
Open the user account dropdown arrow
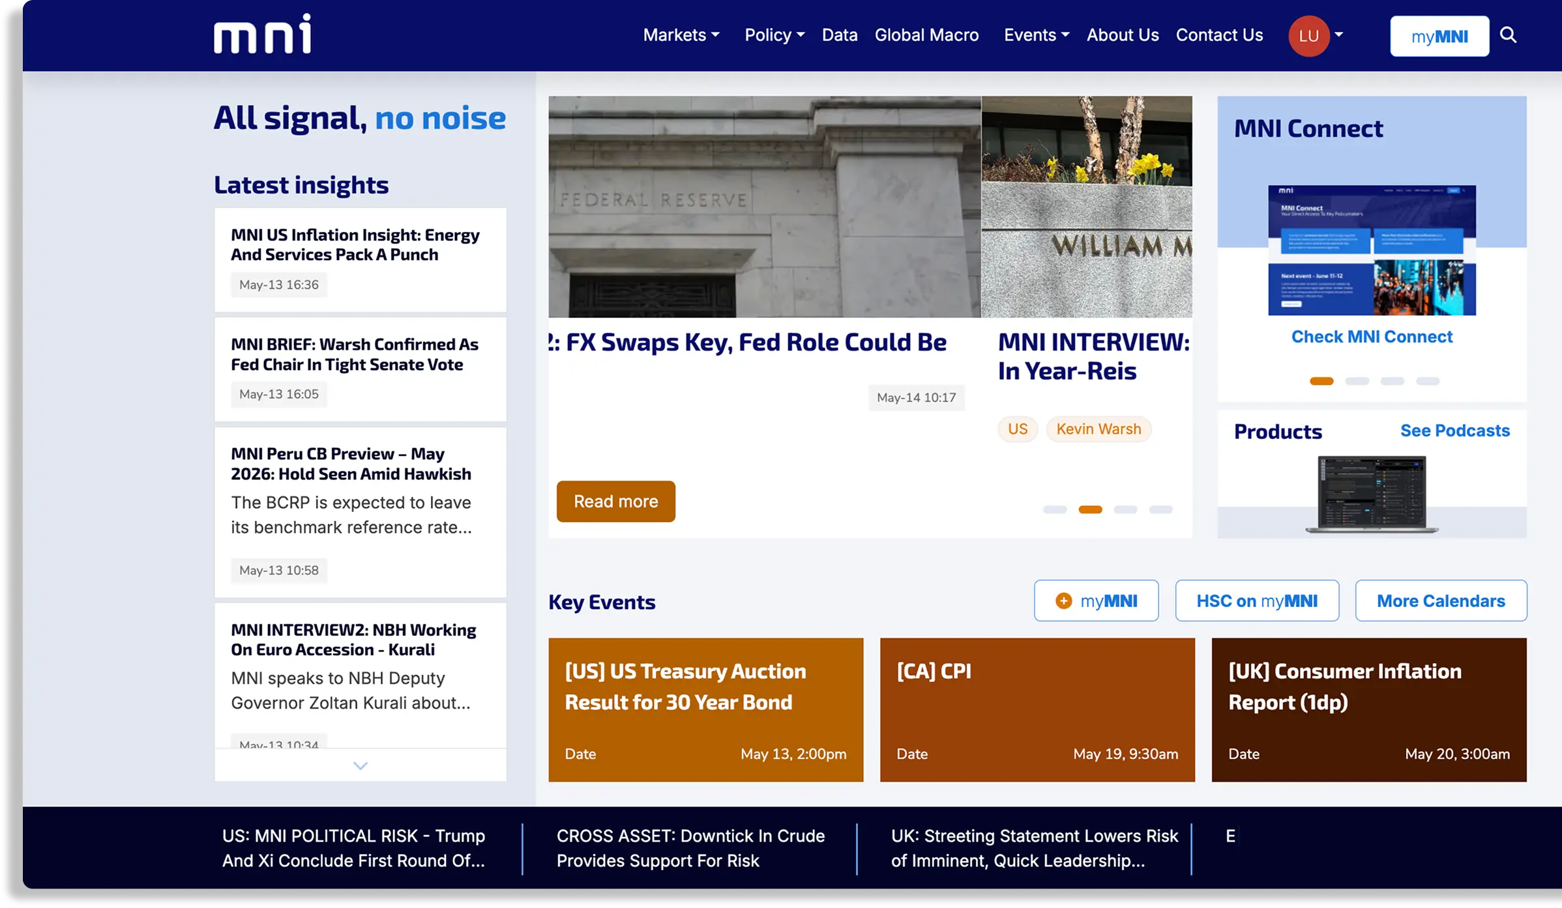tap(1338, 35)
